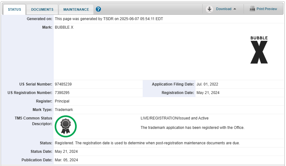Select filing date Jul. 01, 2022
Image resolution: width=286 pixels, height=166 pixels.
pos(207,84)
